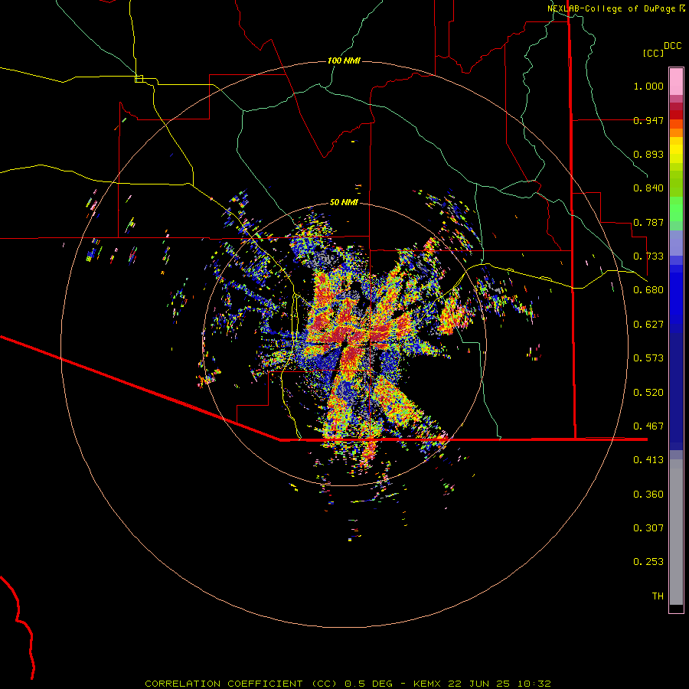Click the 0.307 legend value
Image resolution: width=689 pixels, height=689 pixels.
click(648, 528)
